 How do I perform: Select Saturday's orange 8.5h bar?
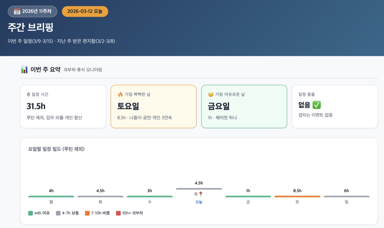[x=297, y=196]
